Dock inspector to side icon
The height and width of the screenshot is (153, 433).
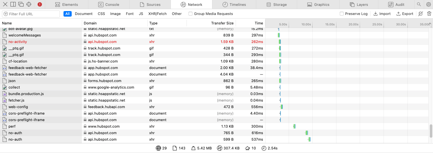coord(13,5)
